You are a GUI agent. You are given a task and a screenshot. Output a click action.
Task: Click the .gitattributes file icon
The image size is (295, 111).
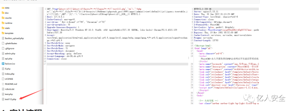(3, 43)
